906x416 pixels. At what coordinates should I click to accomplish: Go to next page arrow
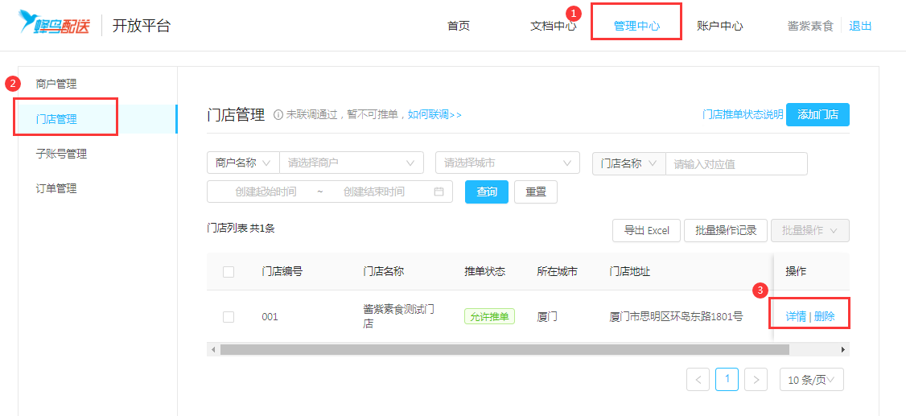coord(756,379)
